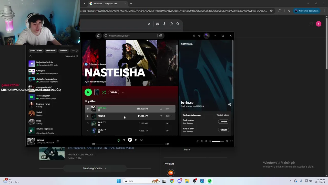Play current track in player bar
328x185 pixels.
coord(130,140)
